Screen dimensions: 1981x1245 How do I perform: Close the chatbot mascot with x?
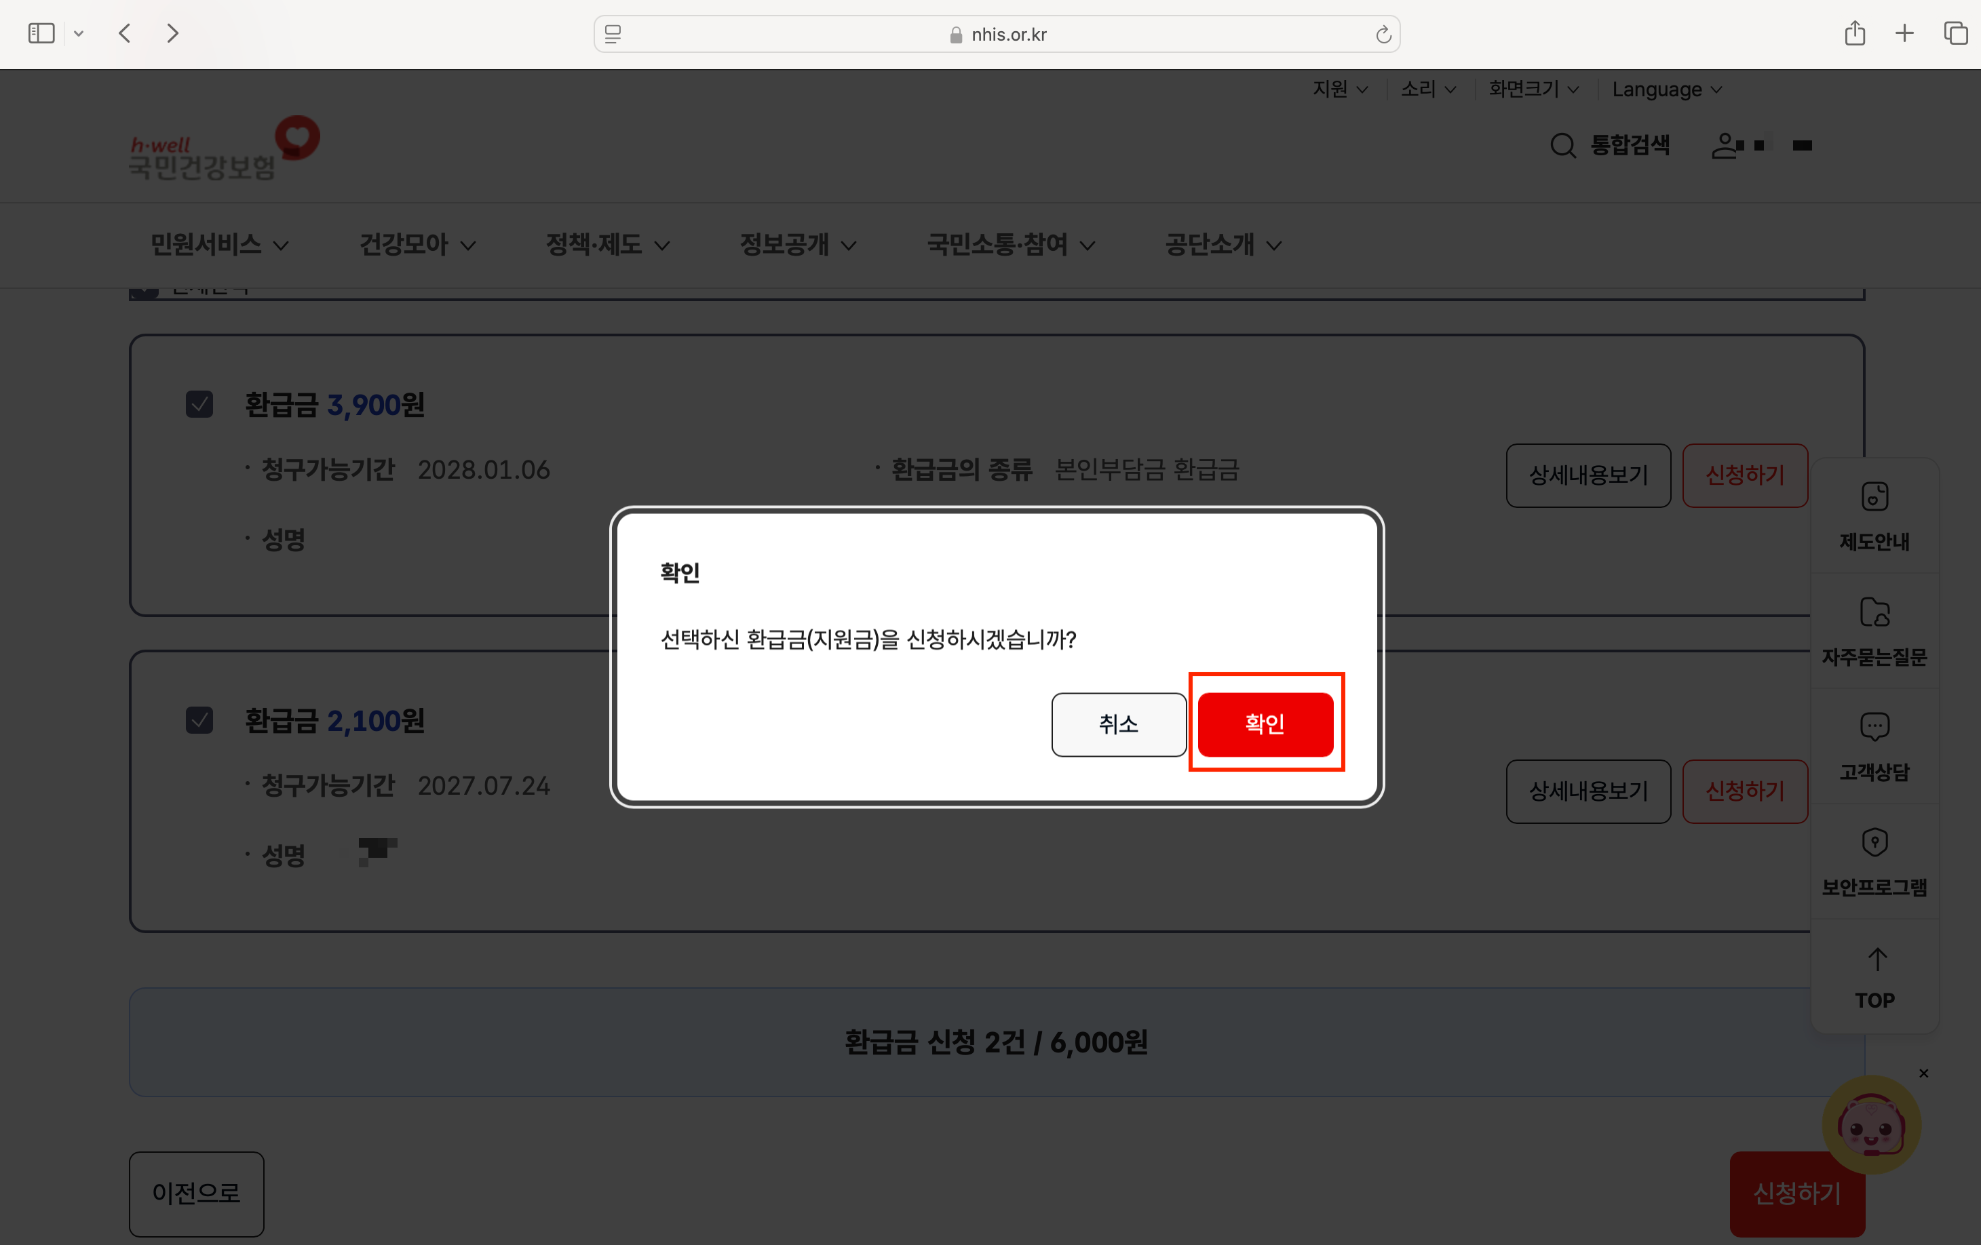(1923, 1073)
